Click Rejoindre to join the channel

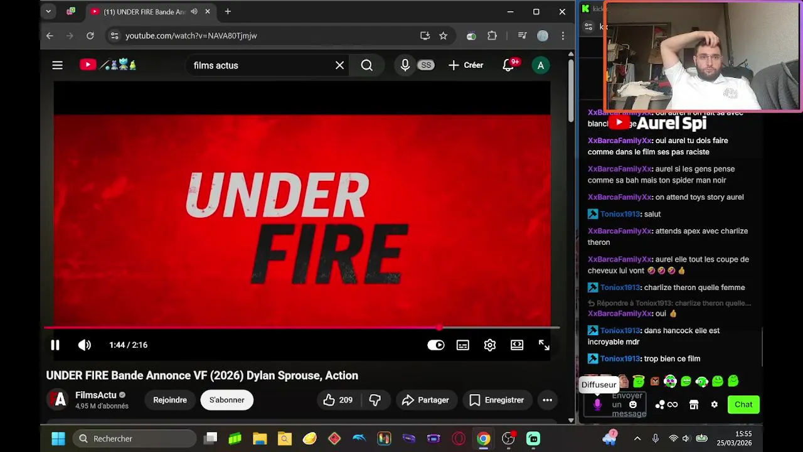170,400
